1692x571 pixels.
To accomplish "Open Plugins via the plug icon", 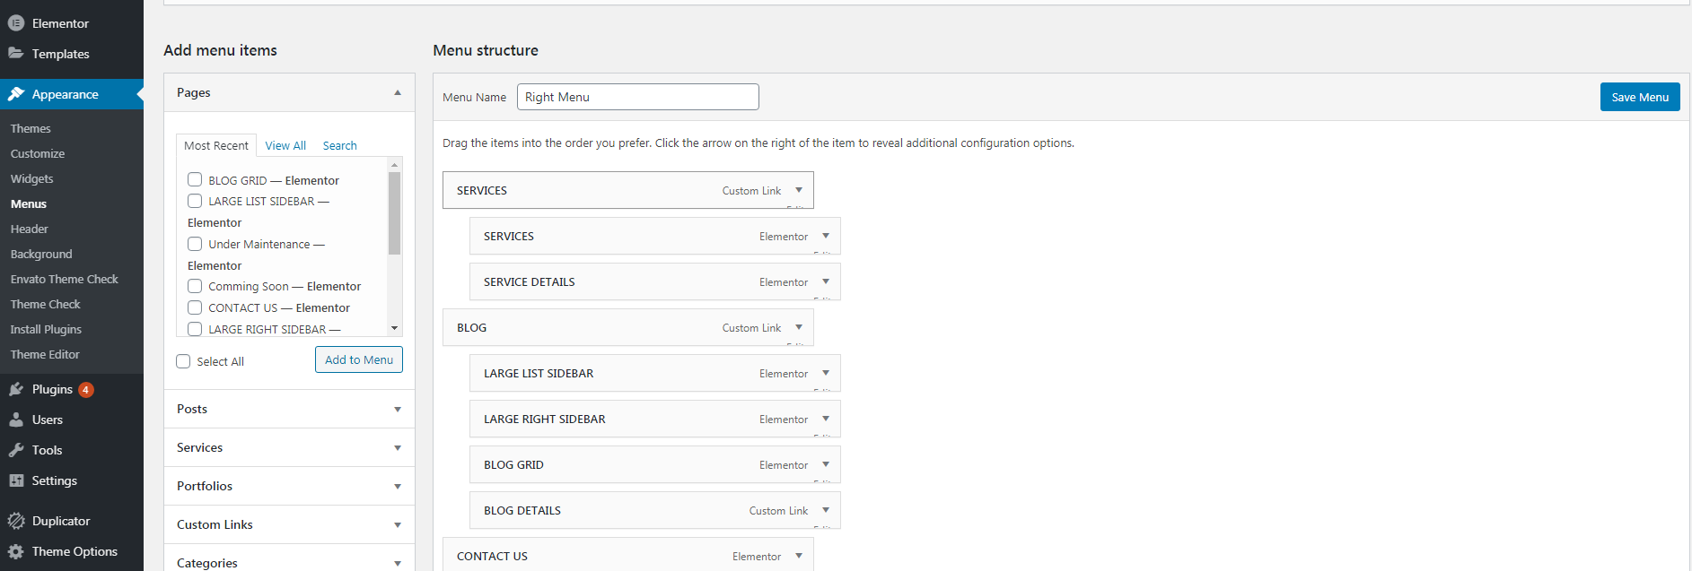I will point(16,389).
